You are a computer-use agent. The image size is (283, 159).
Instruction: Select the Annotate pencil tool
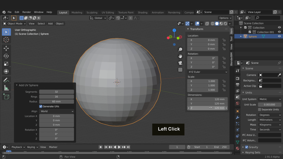[6, 80]
